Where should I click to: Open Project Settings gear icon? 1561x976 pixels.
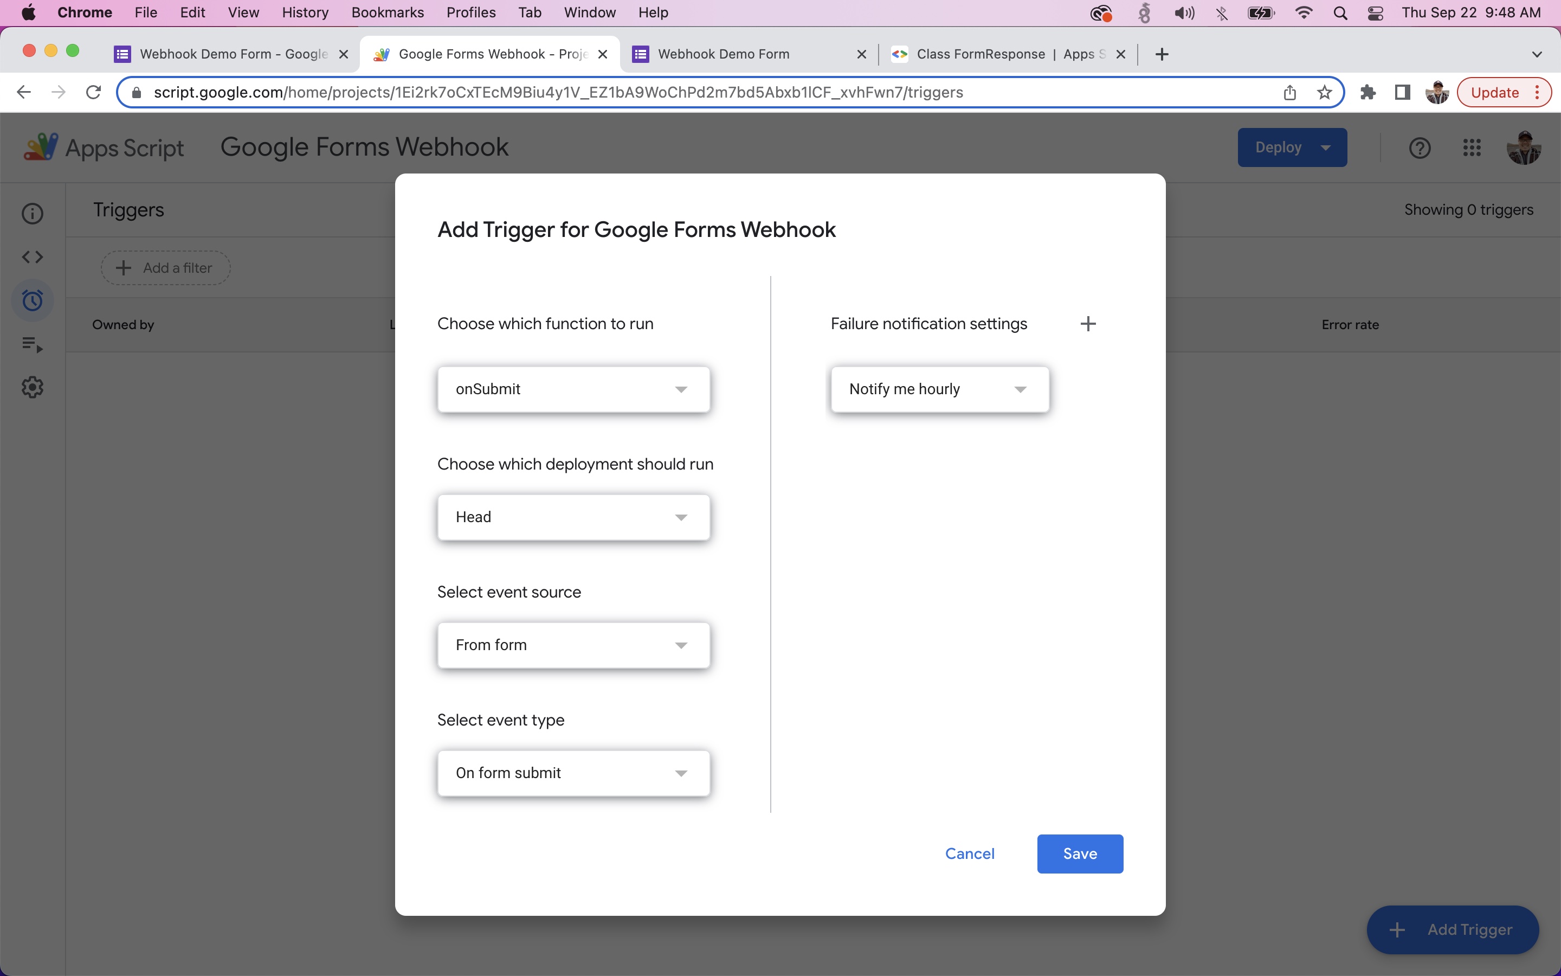click(33, 387)
